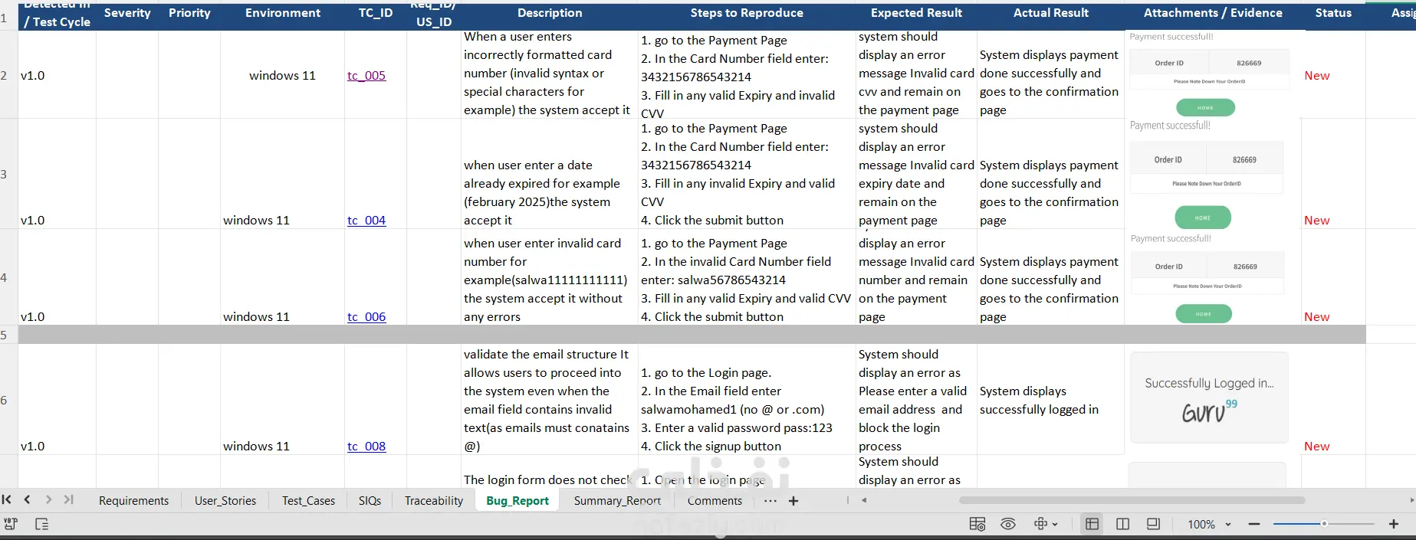
Task: Open the tc_004 test case link
Action: point(366,220)
